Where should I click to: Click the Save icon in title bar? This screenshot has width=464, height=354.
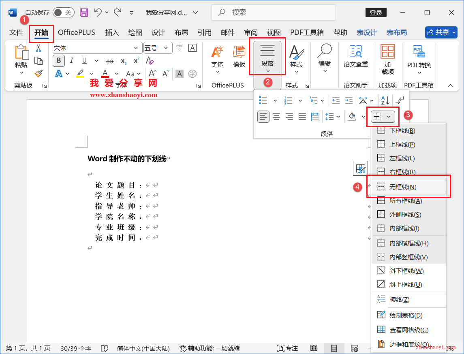coord(84,13)
